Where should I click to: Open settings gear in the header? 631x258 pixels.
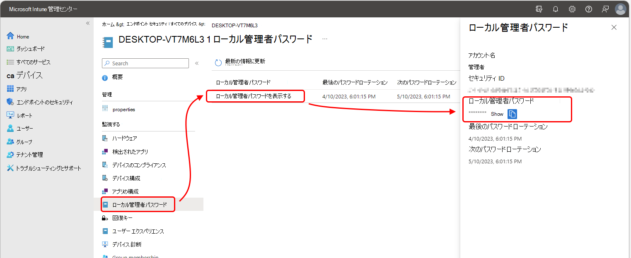pyautogui.click(x=572, y=9)
